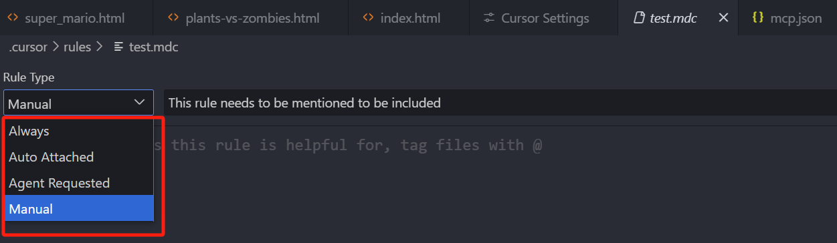Viewport: 837px width, 243px height.
Task: Click the Cursor Settings sliders icon
Action: [x=489, y=18]
